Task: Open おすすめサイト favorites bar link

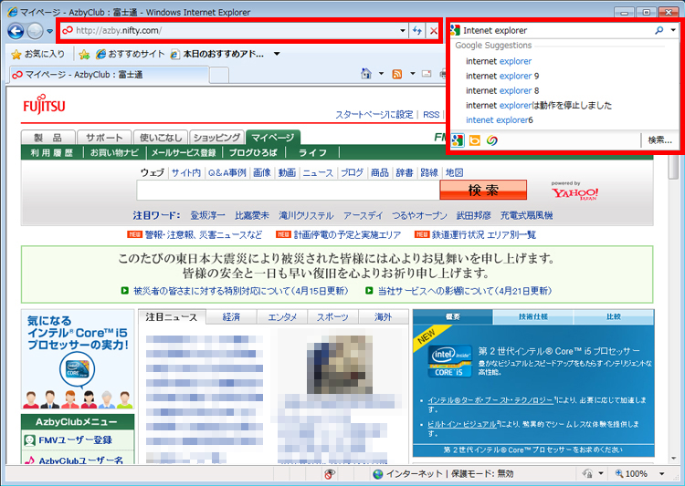Action: [131, 54]
